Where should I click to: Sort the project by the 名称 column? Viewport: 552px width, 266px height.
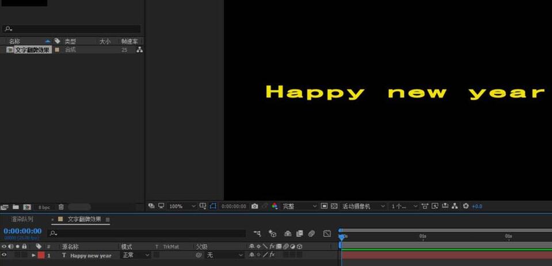pyautogui.click(x=15, y=41)
